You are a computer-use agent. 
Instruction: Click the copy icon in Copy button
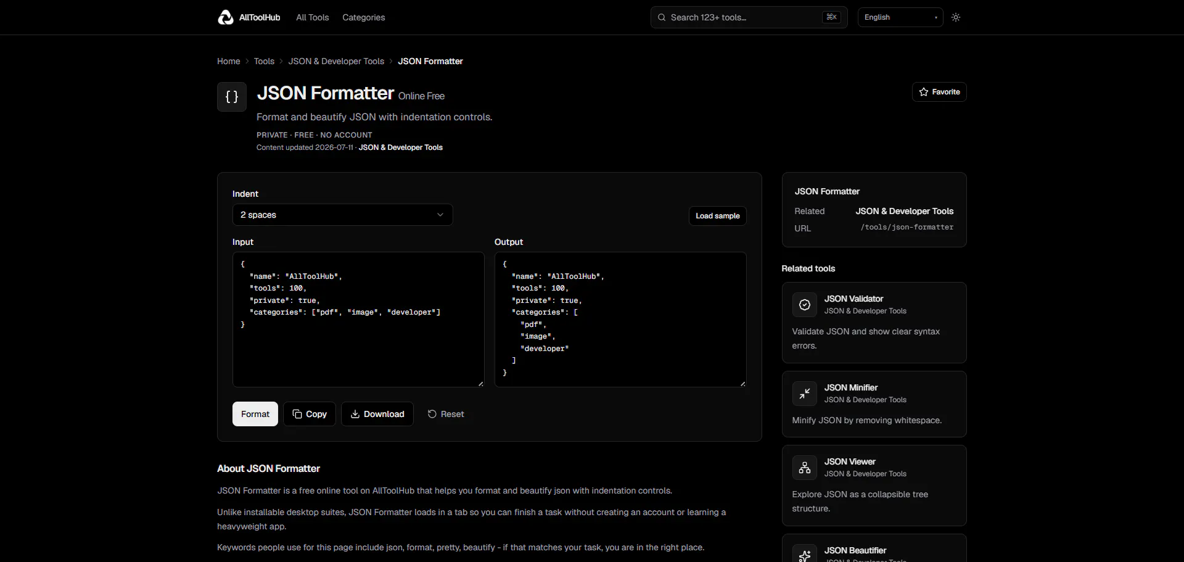pos(297,414)
